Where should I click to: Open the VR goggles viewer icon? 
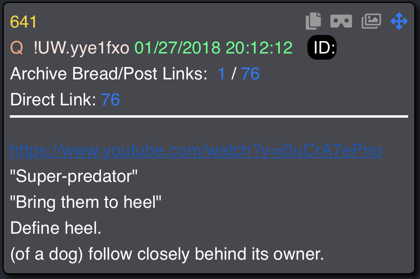[341, 21]
